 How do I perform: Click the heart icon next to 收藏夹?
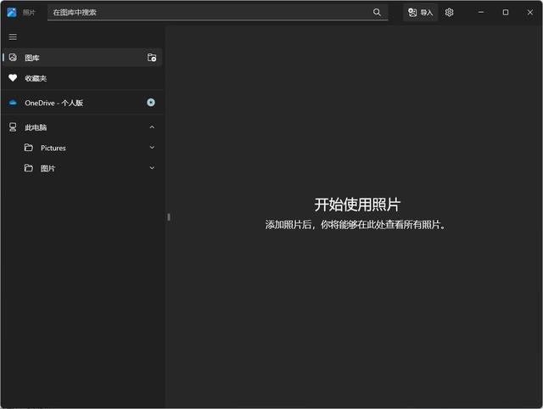click(x=13, y=78)
